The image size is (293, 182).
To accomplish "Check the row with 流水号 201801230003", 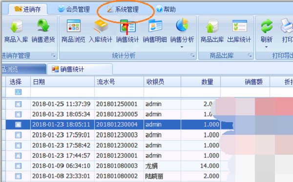I will 18,135.
